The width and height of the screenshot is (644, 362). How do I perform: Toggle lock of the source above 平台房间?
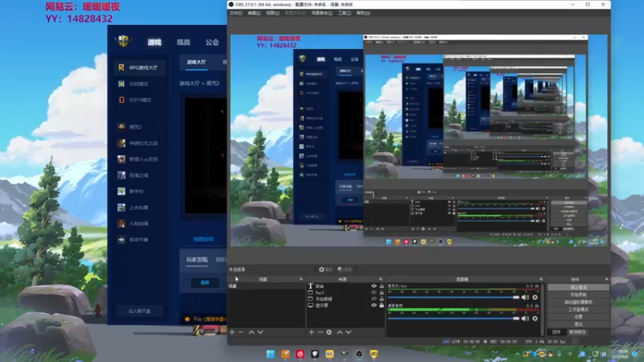(x=382, y=293)
